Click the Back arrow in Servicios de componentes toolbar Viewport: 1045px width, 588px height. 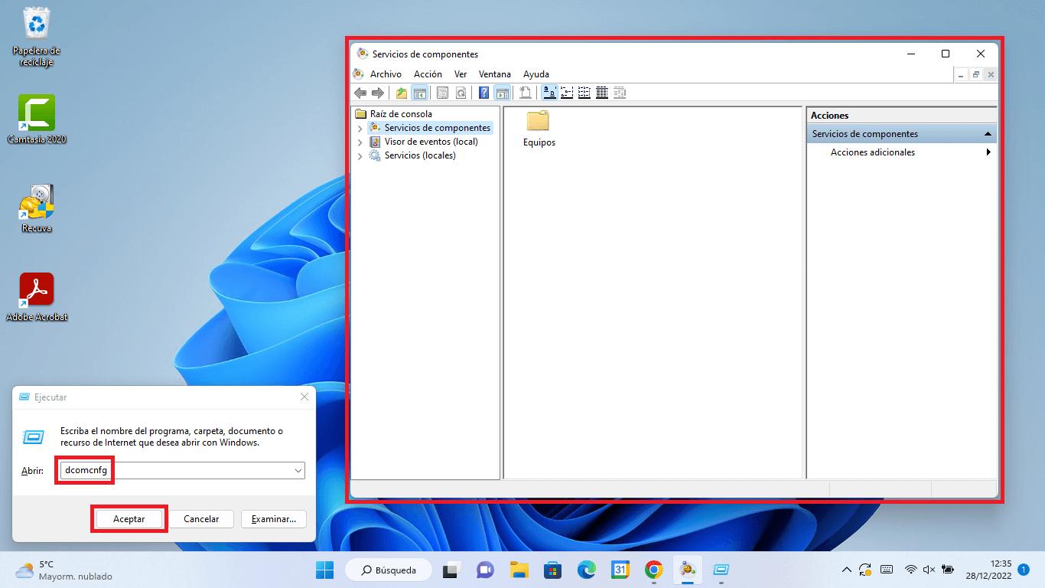point(360,93)
